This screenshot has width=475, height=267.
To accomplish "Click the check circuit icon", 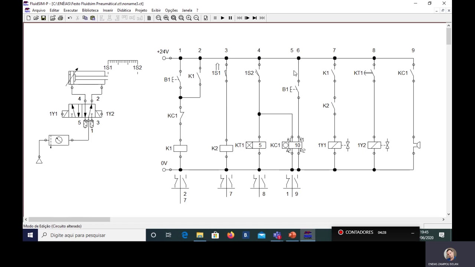I will click(x=206, y=18).
